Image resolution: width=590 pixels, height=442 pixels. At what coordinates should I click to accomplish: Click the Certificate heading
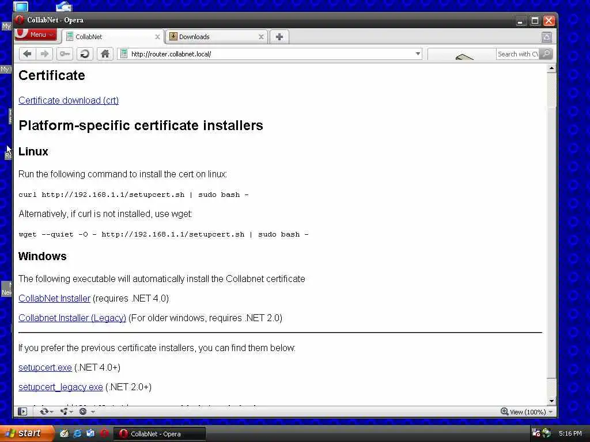tap(51, 75)
